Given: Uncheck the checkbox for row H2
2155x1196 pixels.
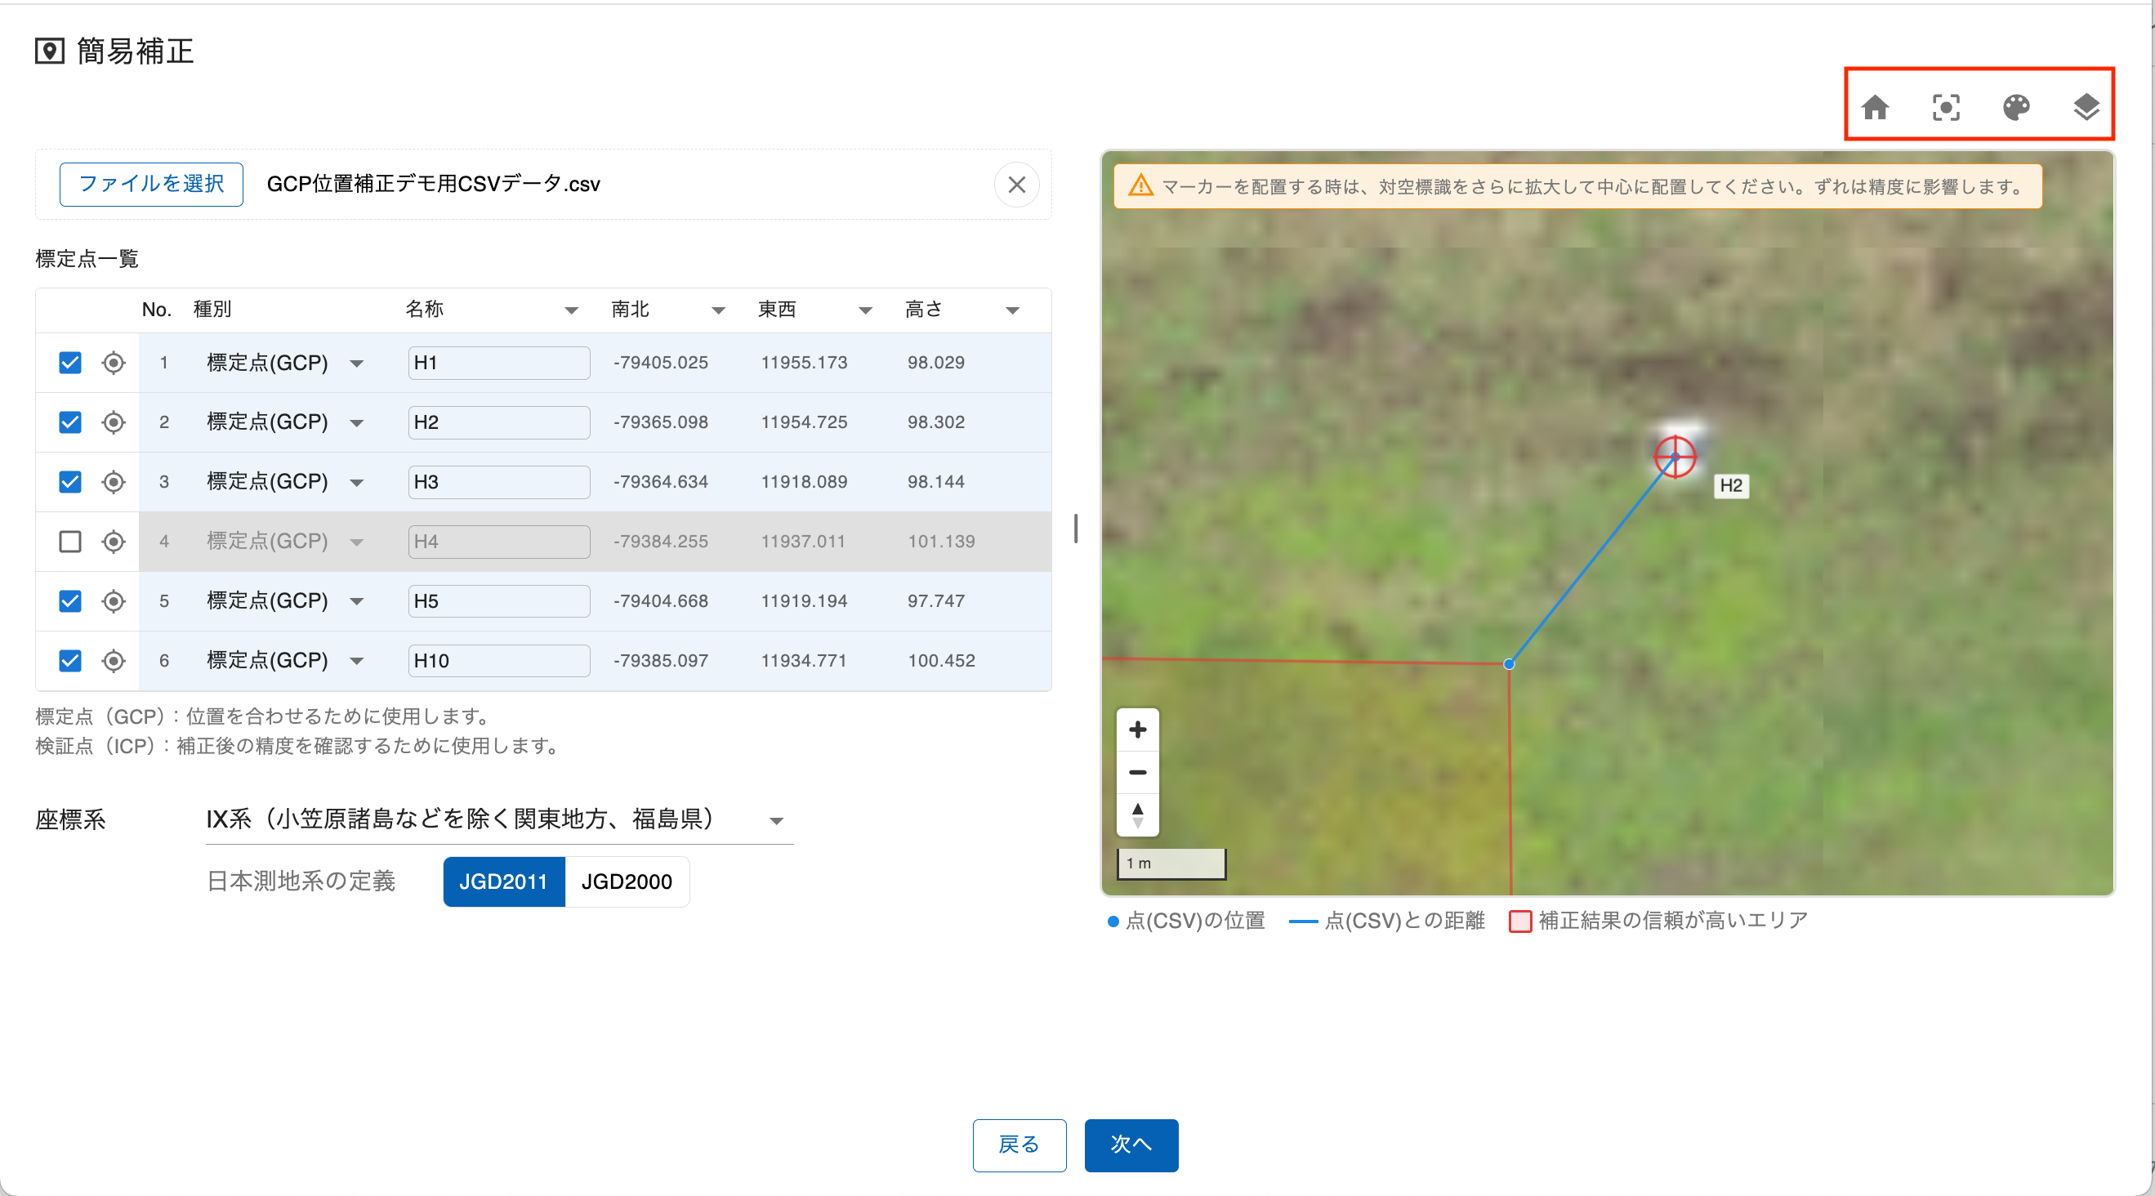Looking at the screenshot, I should point(70,422).
